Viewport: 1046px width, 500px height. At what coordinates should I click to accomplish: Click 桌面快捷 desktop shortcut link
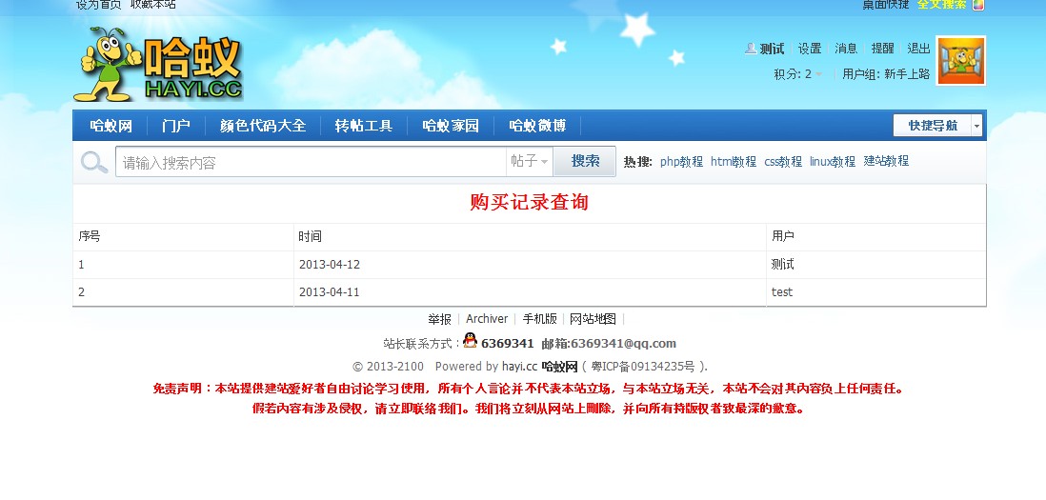[886, 5]
